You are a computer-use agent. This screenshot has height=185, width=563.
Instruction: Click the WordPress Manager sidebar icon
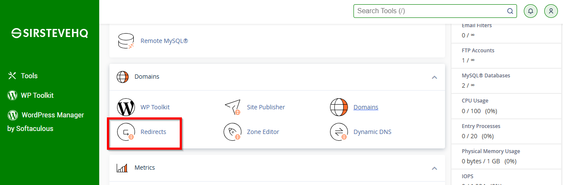12,115
